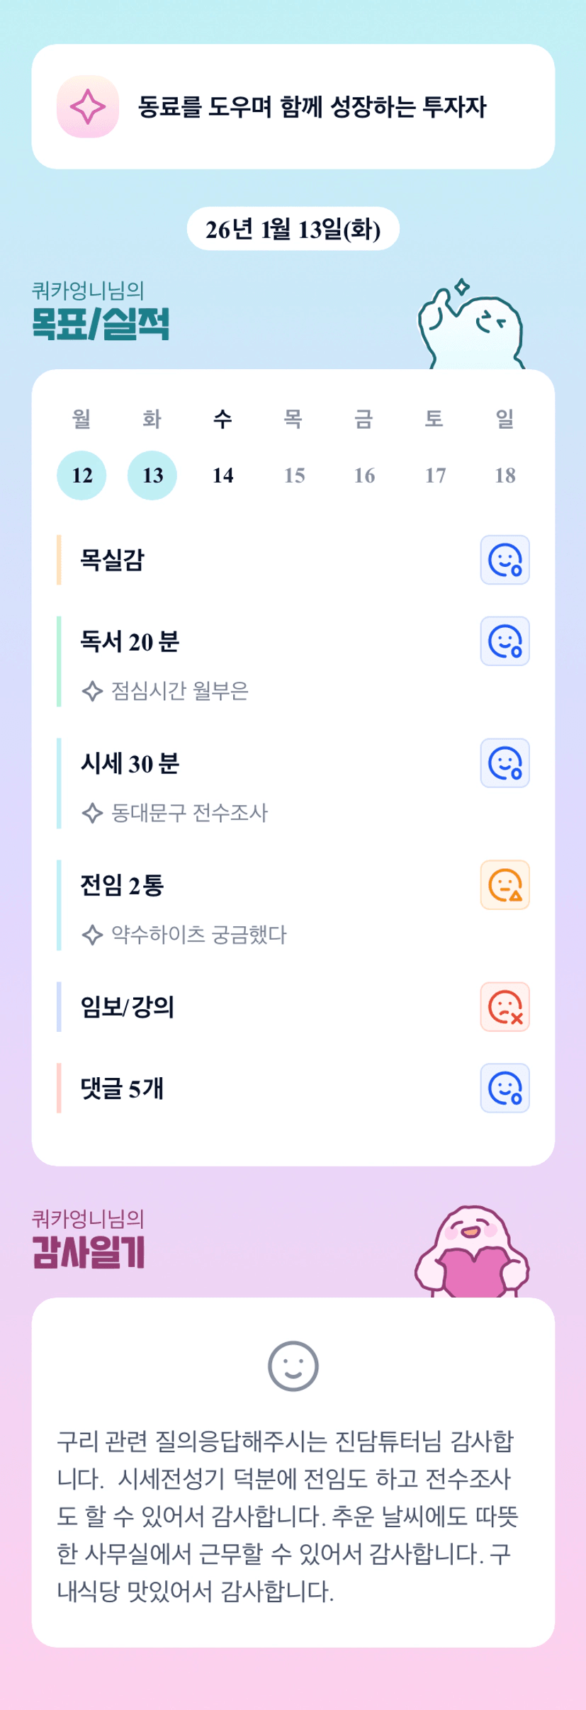Screen dimensions: 586x1710
Task: Click the gratitude diary text entry
Action: pyautogui.click(x=288, y=1516)
